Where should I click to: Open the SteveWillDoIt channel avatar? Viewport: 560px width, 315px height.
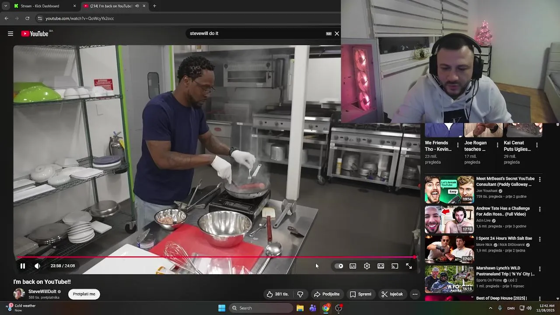point(19,294)
